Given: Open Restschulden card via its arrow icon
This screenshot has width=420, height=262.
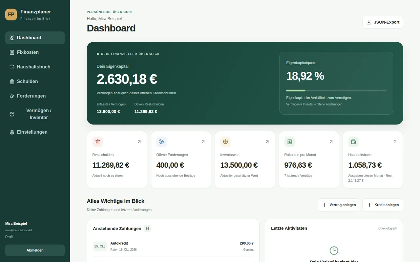Looking at the screenshot, I should click(139, 142).
